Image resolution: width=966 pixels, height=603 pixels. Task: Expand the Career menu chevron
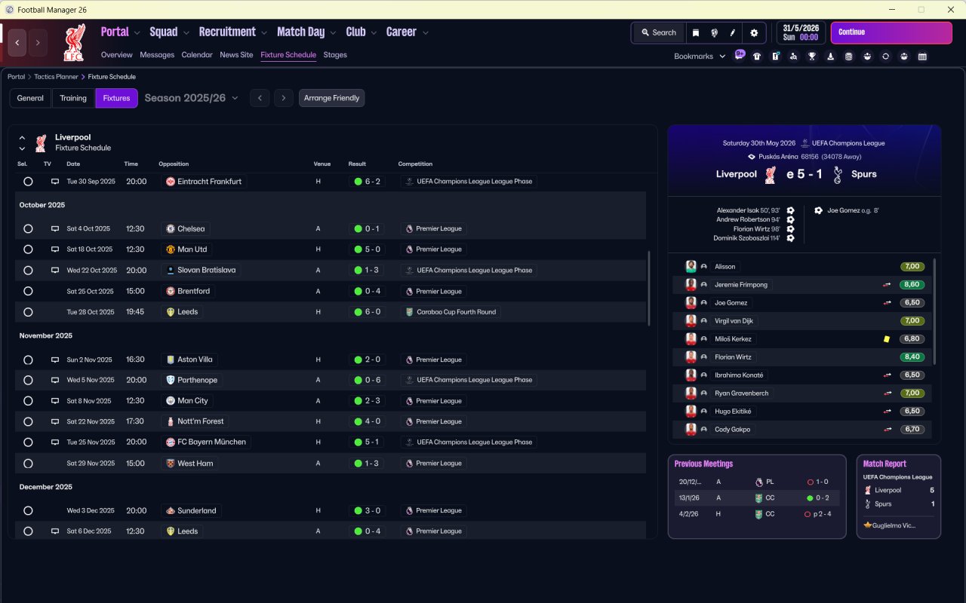(x=426, y=33)
